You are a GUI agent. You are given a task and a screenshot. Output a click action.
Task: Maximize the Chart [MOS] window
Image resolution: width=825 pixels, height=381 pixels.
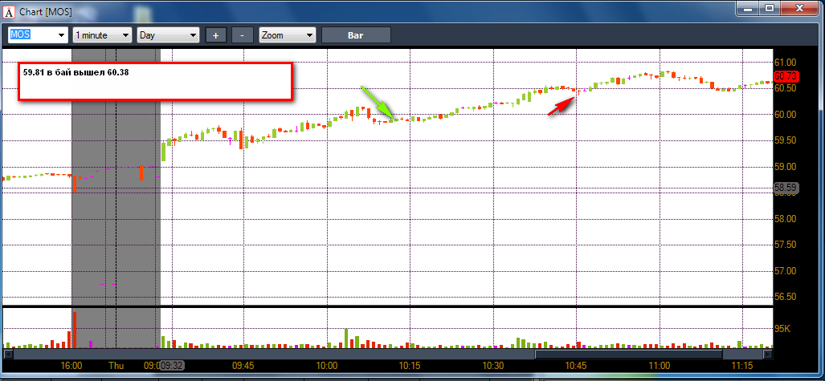click(770, 8)
